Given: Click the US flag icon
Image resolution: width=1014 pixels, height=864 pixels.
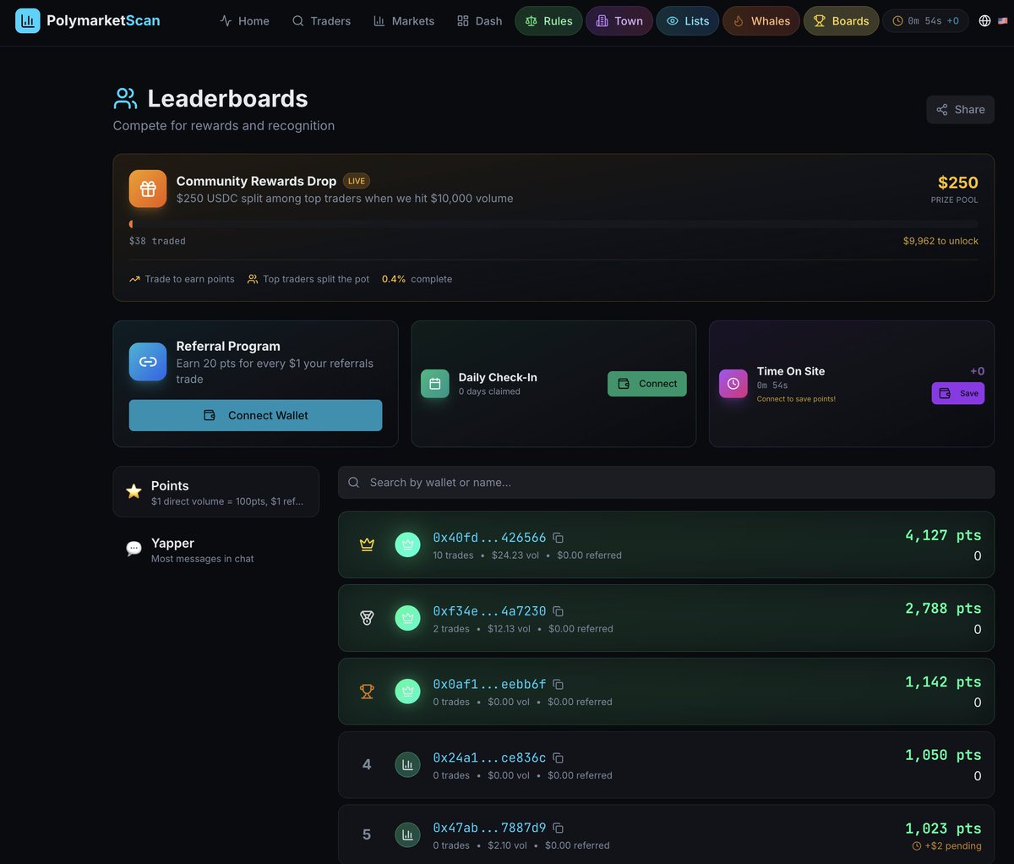Looking at the screenshot, I should pos(1003,21).
